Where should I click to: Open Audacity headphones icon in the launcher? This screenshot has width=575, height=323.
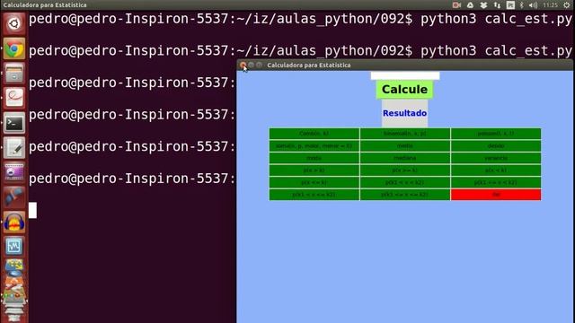click(14, 222)
